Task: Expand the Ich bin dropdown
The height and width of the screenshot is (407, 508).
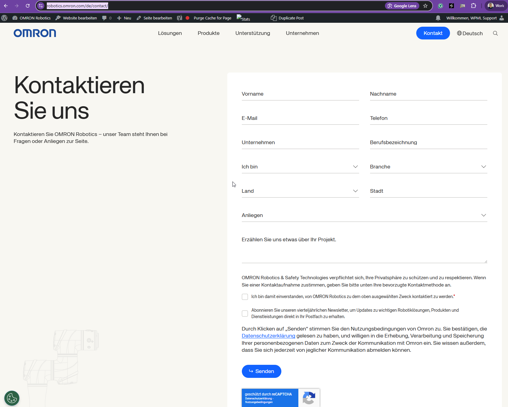Action: (x=300, y=167)
